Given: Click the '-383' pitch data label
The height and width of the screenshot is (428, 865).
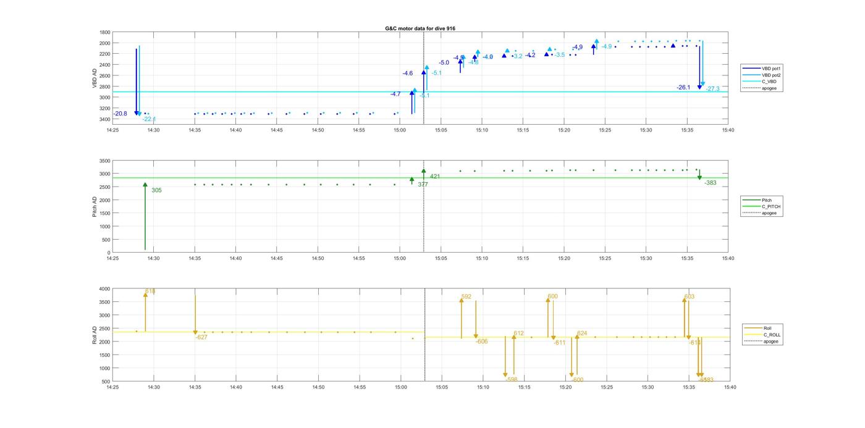Looking at the screenshot, I should (711, 183).
